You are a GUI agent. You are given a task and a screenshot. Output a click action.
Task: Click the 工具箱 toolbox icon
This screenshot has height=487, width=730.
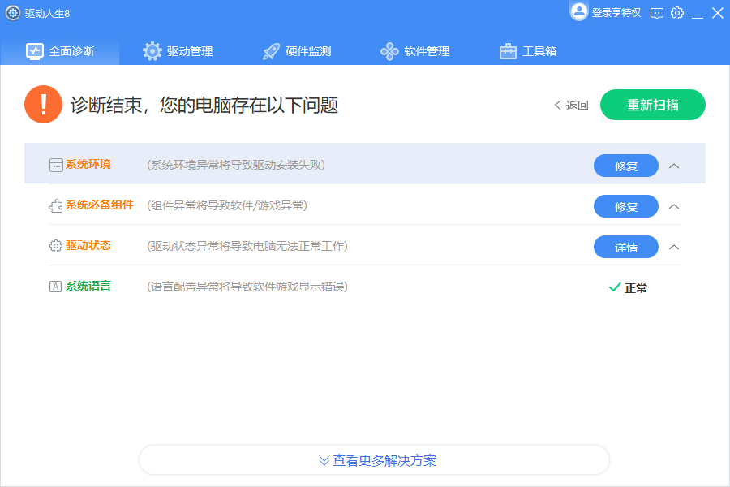tap(507, 50)
